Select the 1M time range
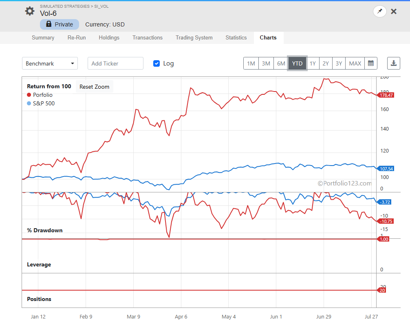Viewport: 410px width, 325px height. pos(251,63)
